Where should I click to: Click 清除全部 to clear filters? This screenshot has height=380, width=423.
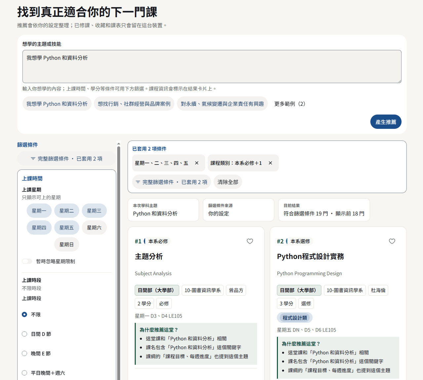pyautogui.click(x=228, y=182)
